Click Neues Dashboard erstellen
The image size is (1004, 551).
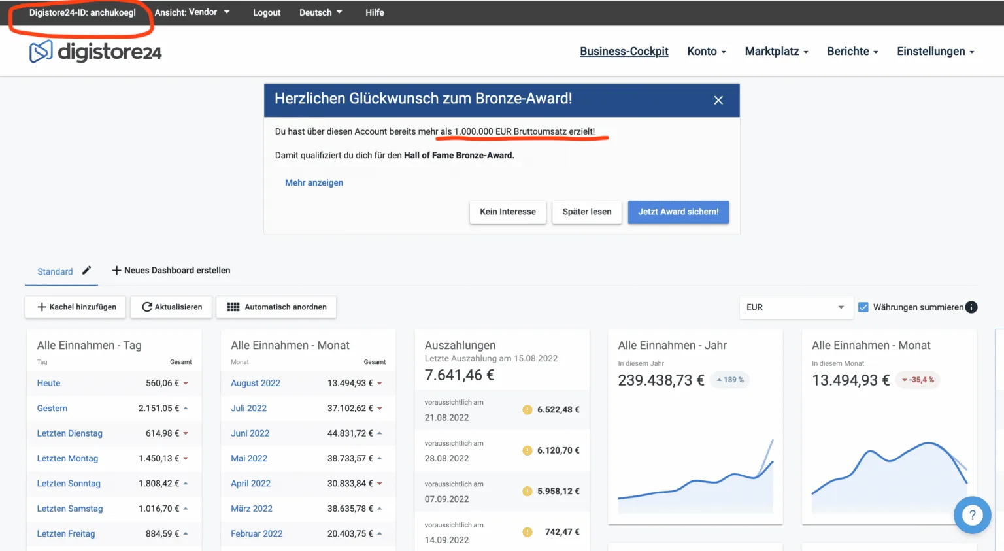[171, 270]
